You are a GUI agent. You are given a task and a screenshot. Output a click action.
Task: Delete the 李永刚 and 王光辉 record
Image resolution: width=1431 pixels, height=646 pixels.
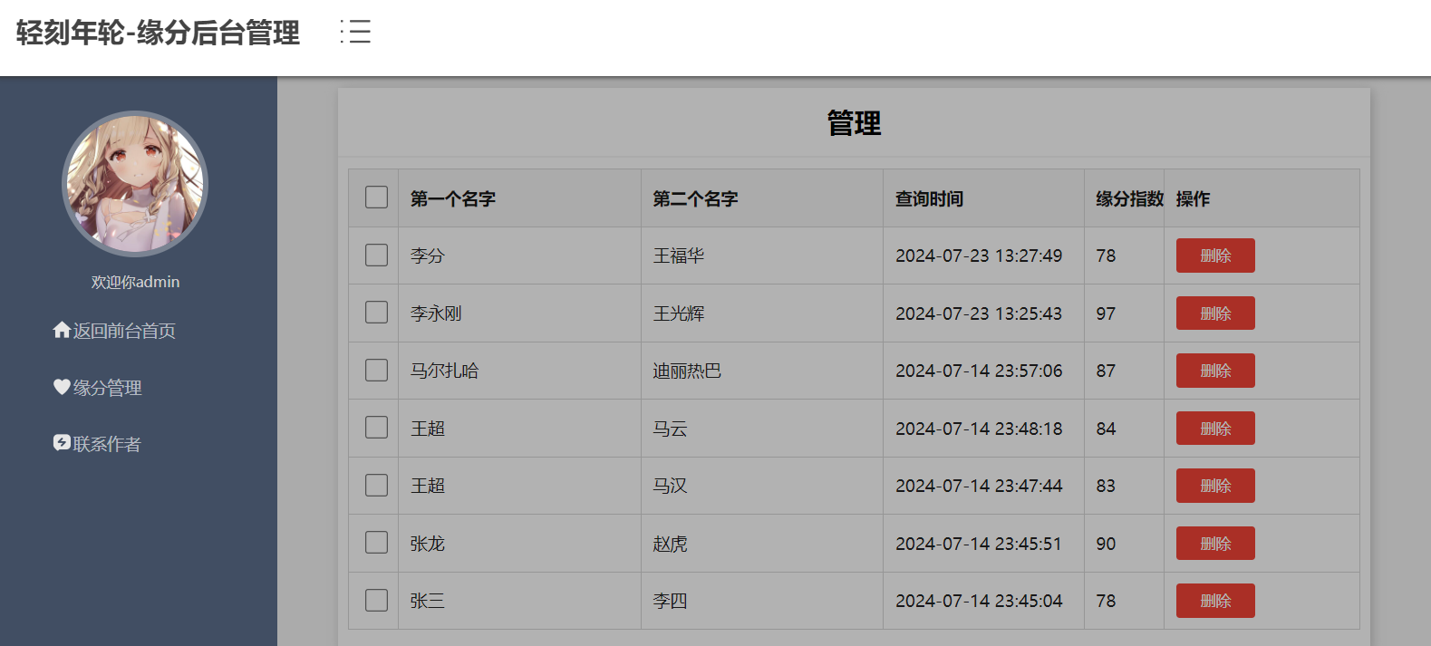(1214, 313)
